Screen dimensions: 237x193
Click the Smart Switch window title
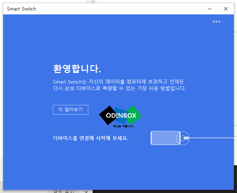point(22,9)
